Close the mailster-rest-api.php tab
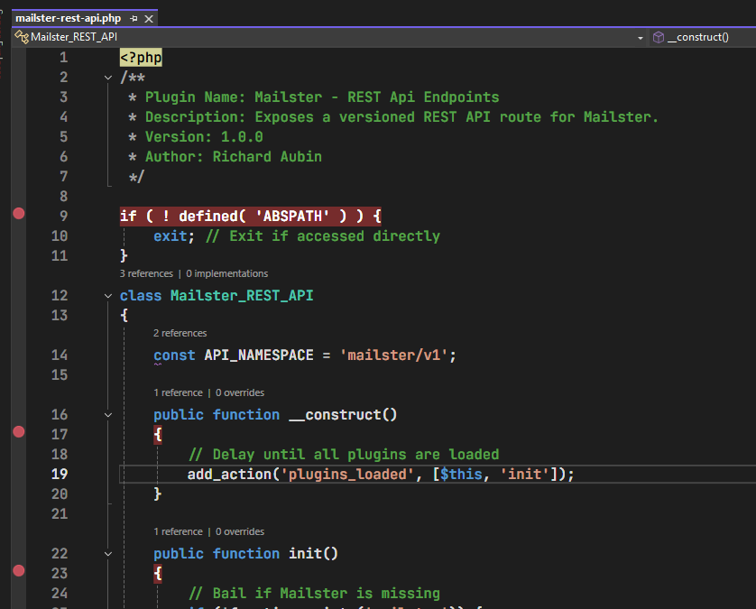This screenshot has height=609, width=756. 149,18
